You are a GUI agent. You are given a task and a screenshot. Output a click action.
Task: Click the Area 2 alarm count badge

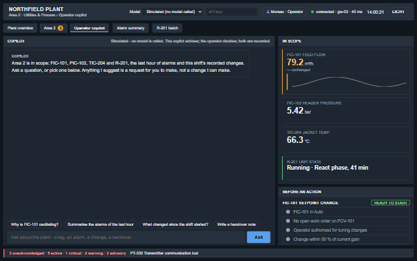(x=61, y=28)
